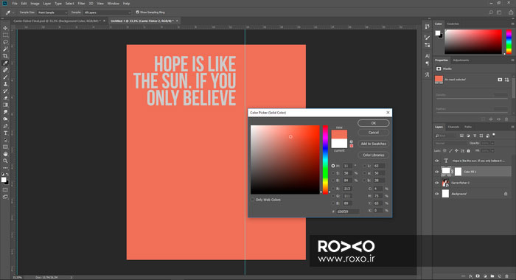Image resolution: width=516 pixels, height=280 pixels.
Task: Select the Smudge tool
Action: [5, 112]
